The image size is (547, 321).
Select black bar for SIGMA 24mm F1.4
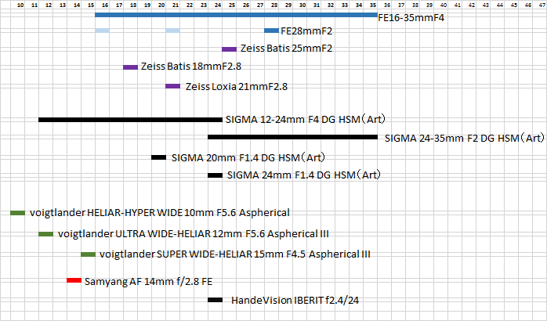point(216,175)
